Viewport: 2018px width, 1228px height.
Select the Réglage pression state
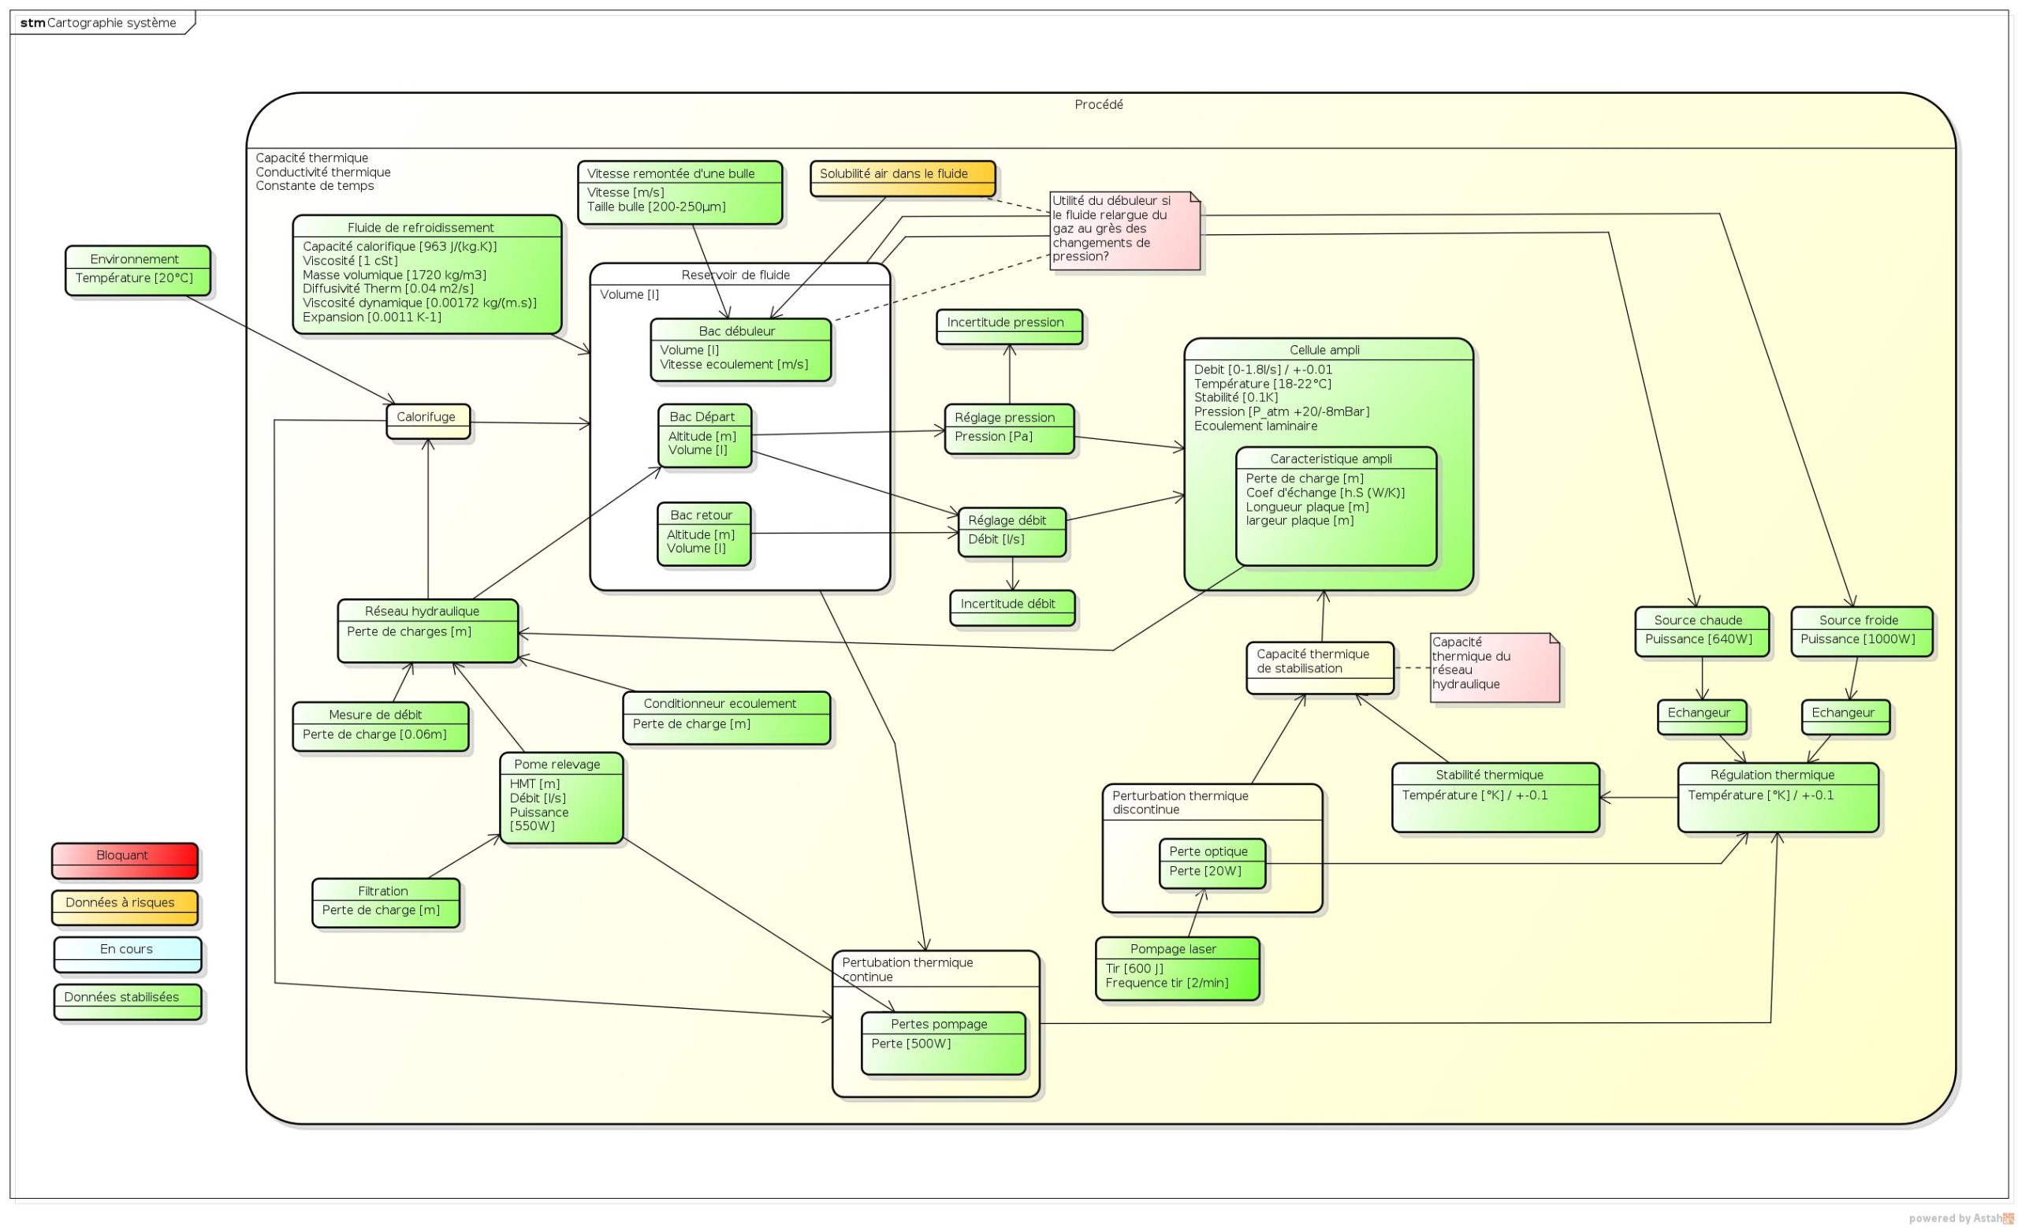(1008, 428)
